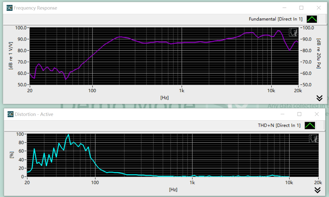Click the 20k X-axis end value in Frequency Response

(x=298, y=91)
